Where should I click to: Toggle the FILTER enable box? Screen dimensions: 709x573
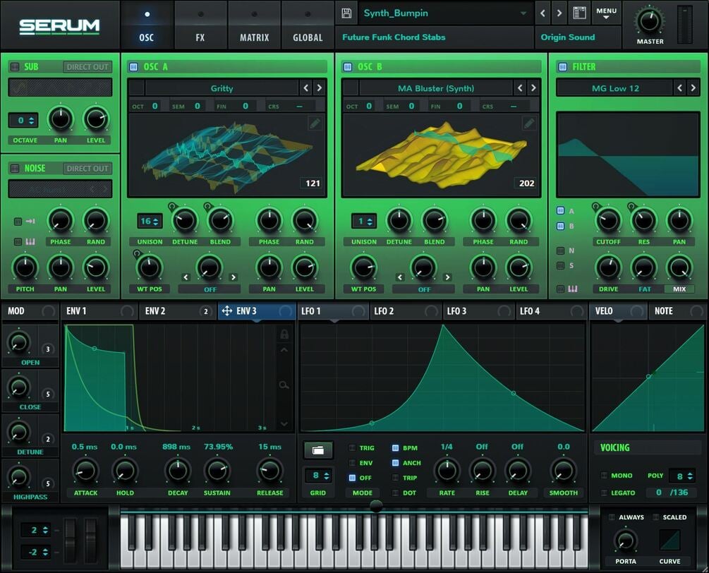tap(562, 67)
